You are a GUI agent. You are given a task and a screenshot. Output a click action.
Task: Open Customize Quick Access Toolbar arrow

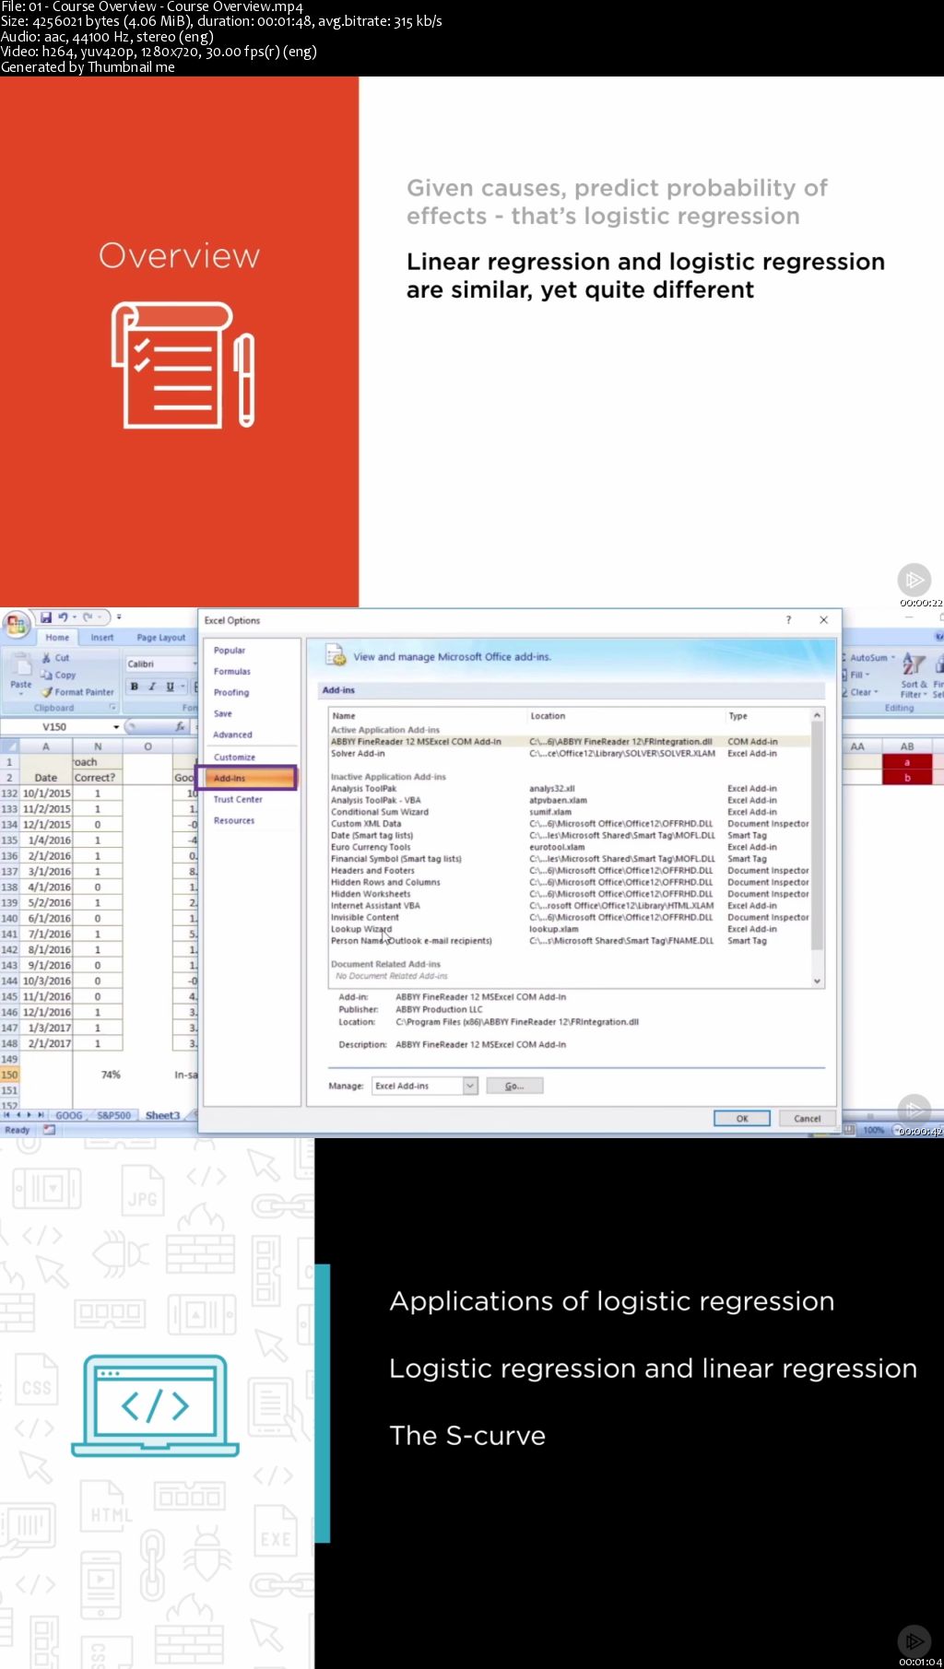tap(118, 617)
